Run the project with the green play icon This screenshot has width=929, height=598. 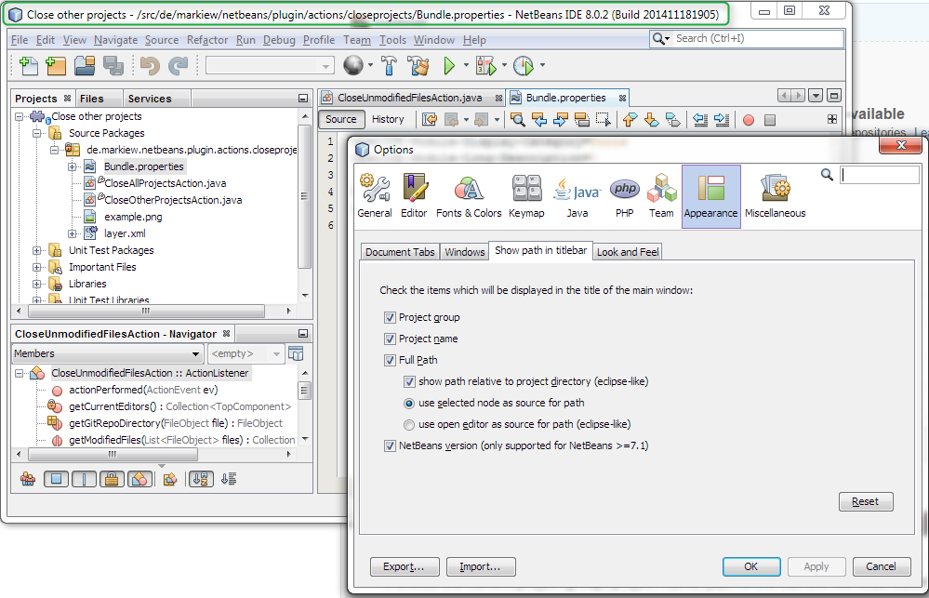[450, 65]
